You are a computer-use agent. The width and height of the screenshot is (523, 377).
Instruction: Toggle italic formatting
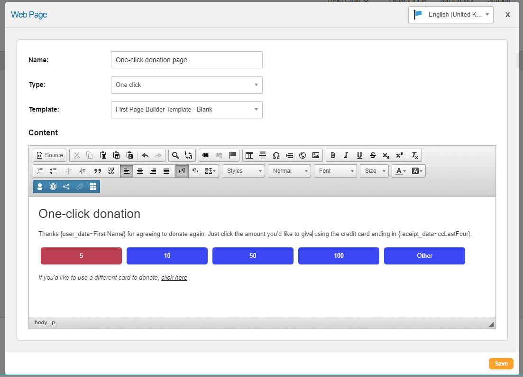click(346, 155)
